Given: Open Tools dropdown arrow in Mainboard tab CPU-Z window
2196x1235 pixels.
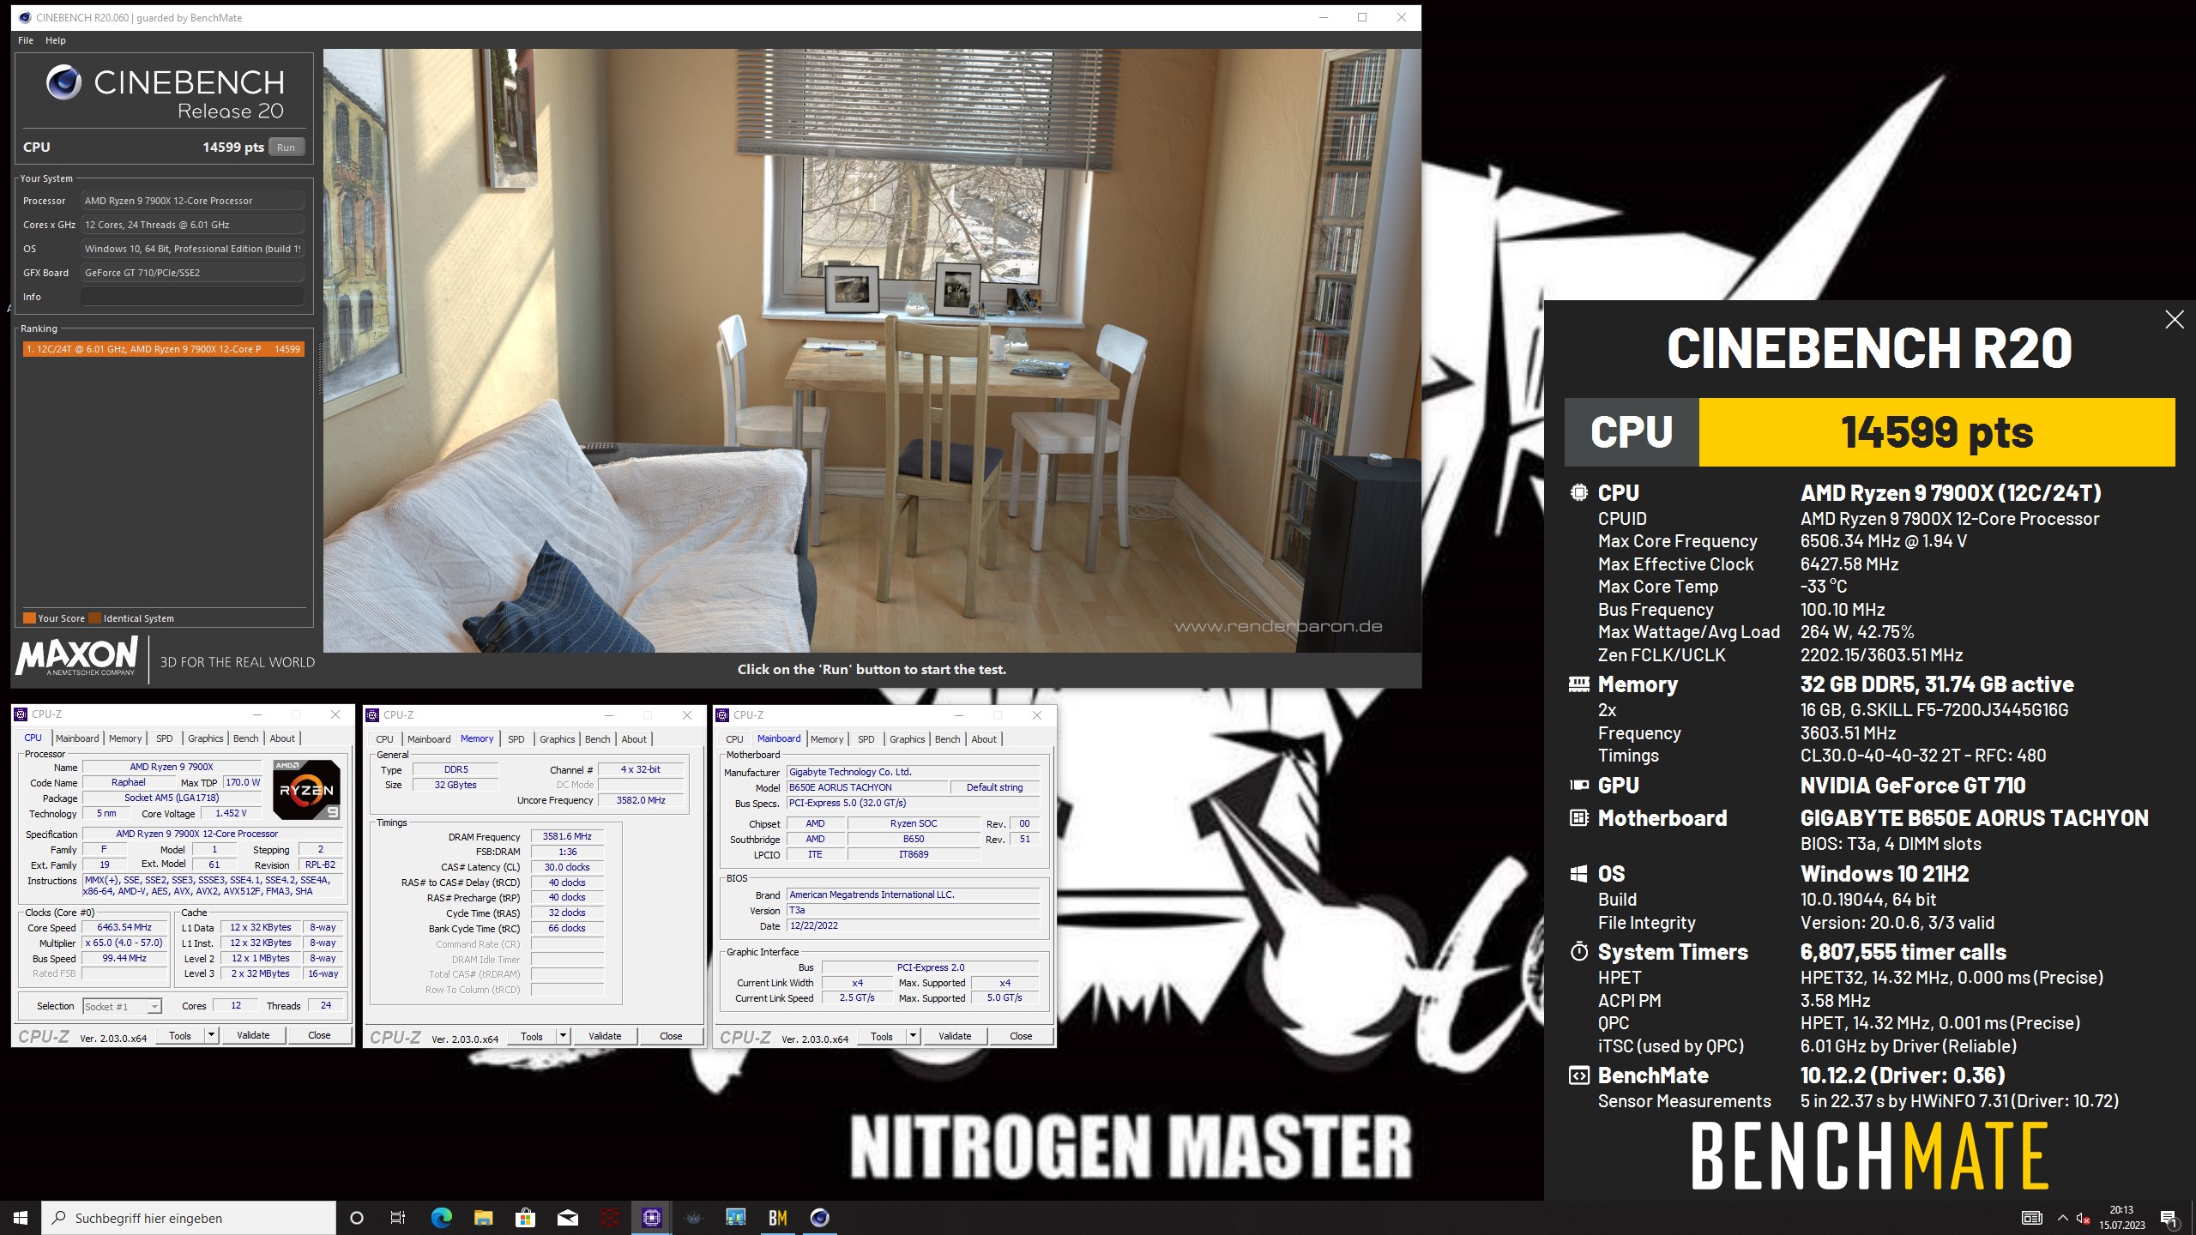Looking at the screenshot, I should [x=913, y=1036].
